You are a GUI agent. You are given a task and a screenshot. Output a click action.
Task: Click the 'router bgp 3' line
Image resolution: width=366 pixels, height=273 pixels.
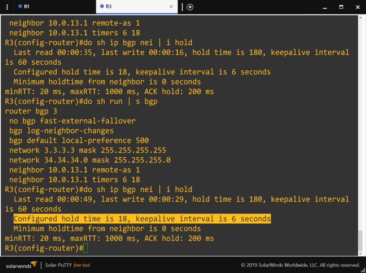pyautogui.click(x=31, y=111)
